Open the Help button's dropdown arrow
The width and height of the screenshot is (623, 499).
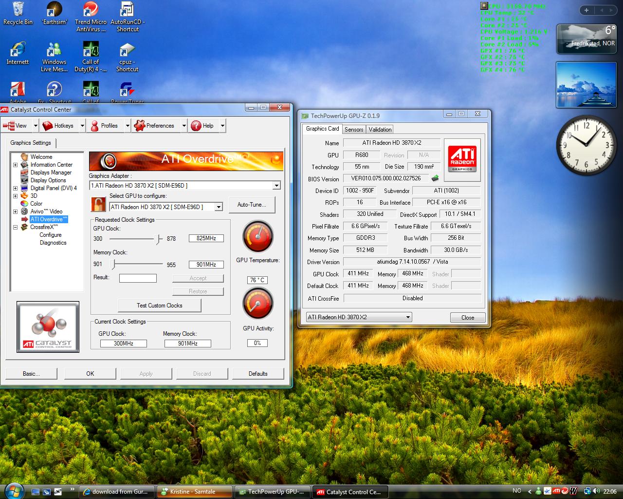pyautogui.click(x=222, y=126)
